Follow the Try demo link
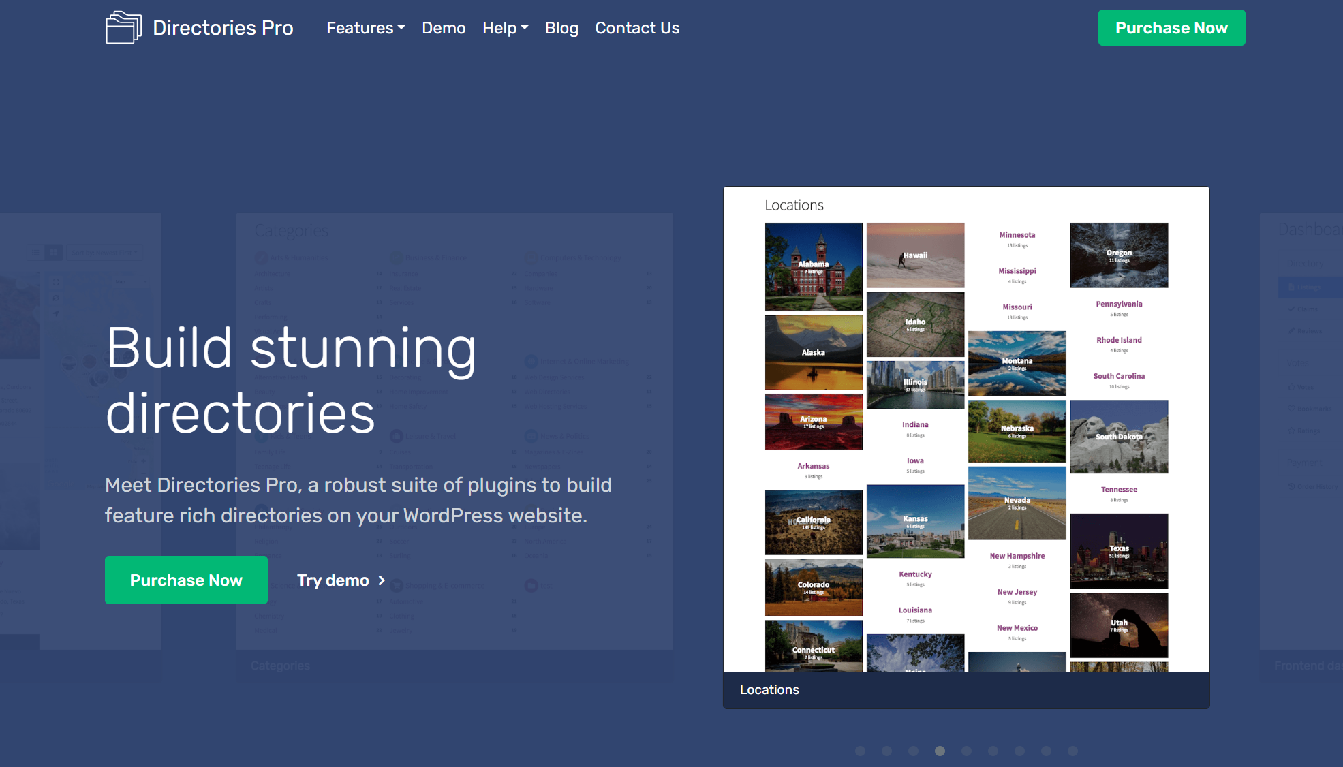Viewport: 1343px width, 767px height. pyautogui.click(x=341, y=580)
